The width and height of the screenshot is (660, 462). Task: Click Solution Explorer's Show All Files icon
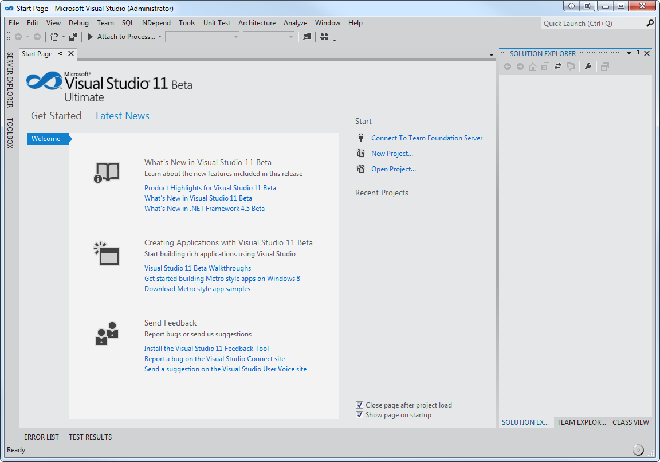[571, 66]
